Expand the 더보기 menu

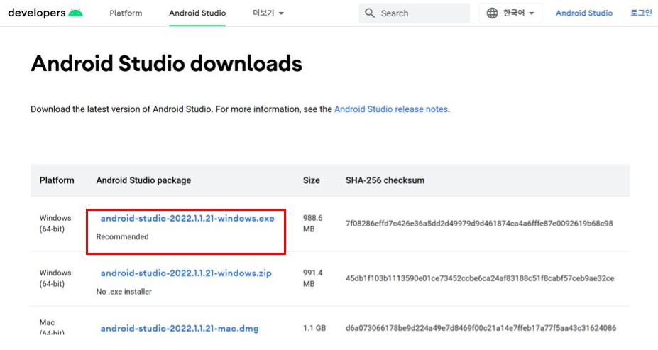click(x=268, y=13)
